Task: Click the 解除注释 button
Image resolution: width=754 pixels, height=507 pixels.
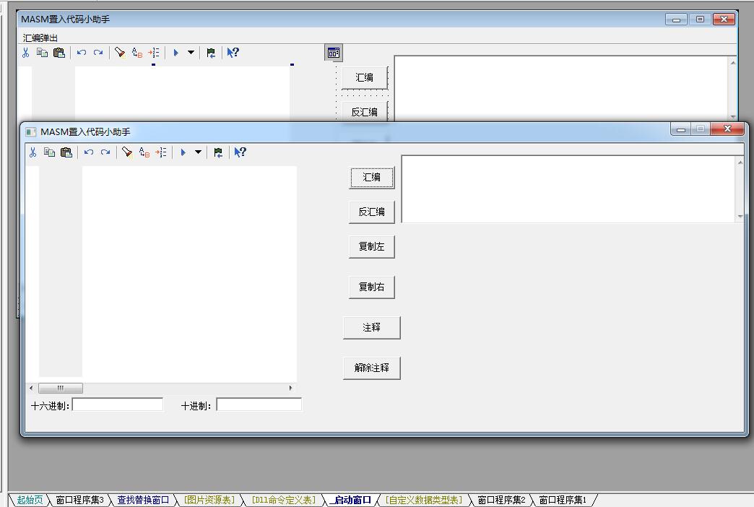Action: tap(372, 368)
